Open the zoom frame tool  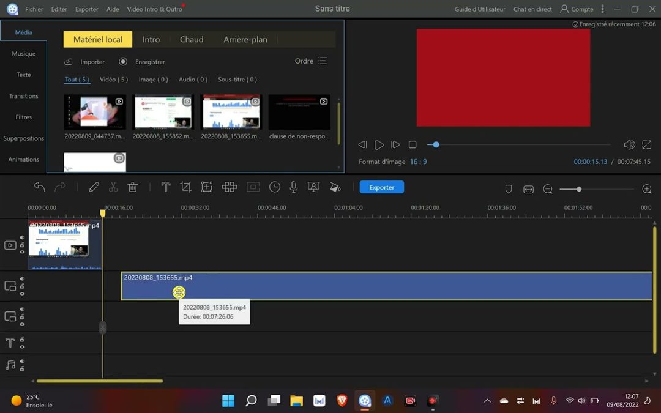207,187
